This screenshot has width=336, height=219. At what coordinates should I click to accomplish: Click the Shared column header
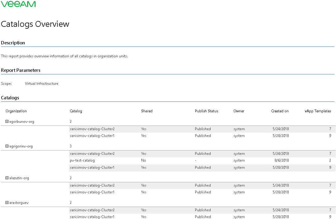(x=147, y=111)
